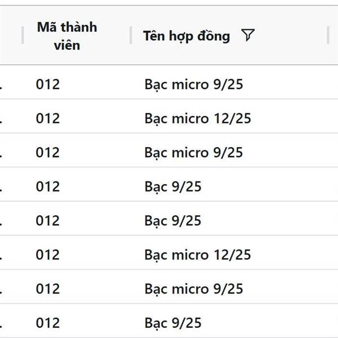Click member code 012 in the first row
Screen dimensions: 338x338
48,84
